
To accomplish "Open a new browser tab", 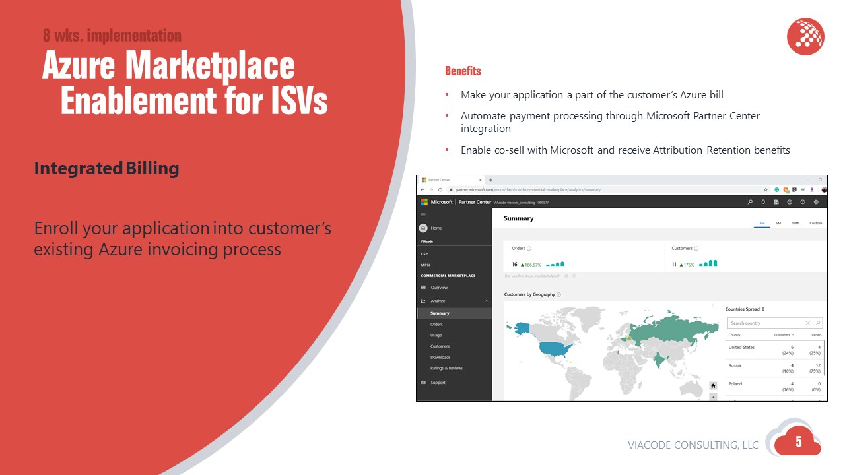I will click(x=490, y=180).
